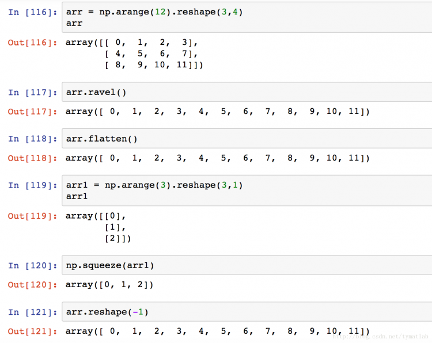Click the Out[116] 3x4 array output

pos(134,54)
